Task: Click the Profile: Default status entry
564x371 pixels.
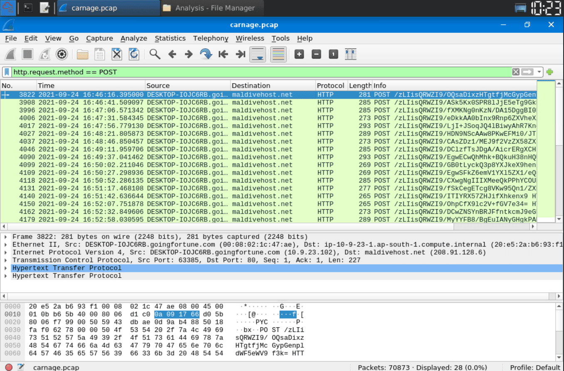Action: click(x=535, y=367)
